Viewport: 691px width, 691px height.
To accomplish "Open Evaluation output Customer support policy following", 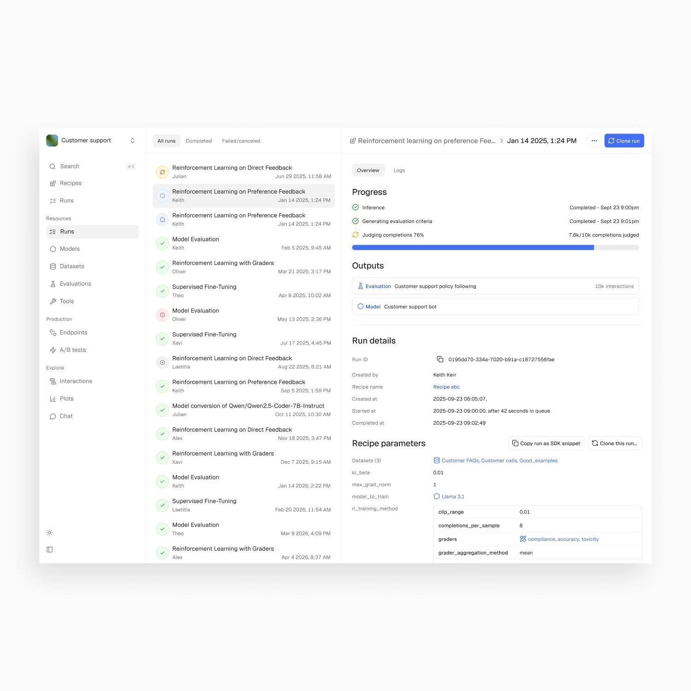I will pos(495,286).
